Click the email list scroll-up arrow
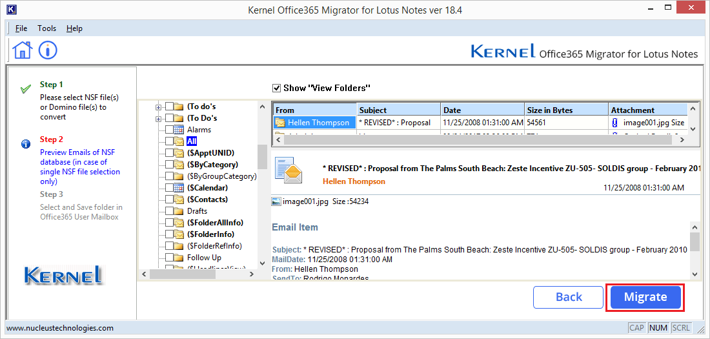Screen dimensions: 710x339 (693, 108)
